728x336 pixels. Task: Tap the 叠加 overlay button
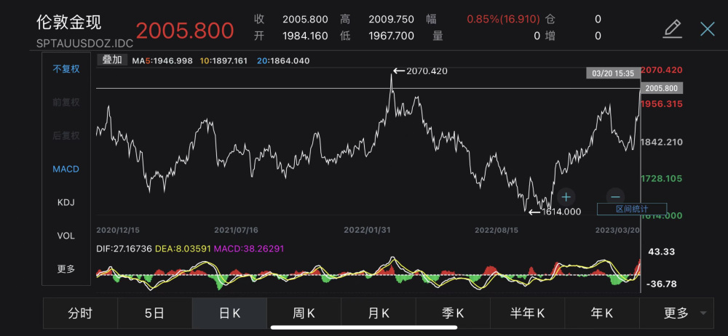[x=112, y=60]
